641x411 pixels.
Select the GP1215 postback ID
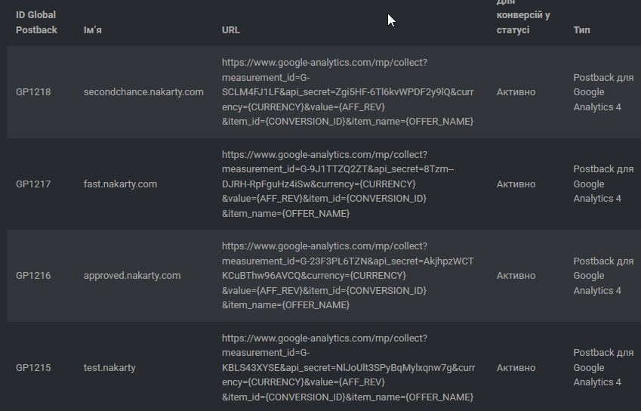point(33,368)
